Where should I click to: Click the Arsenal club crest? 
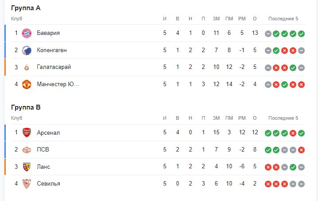coord(27,133)
